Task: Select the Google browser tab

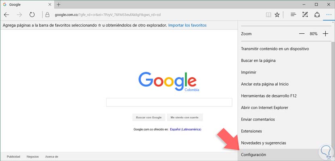Action: pos(27,4)
